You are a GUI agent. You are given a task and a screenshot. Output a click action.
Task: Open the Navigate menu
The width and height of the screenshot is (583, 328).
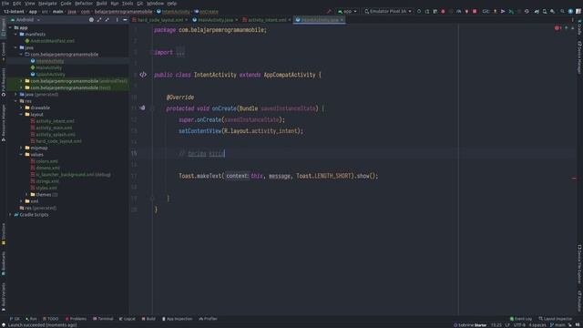click(47, 4)
